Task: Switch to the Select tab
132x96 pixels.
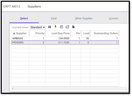Action: [x=24, y=18]
